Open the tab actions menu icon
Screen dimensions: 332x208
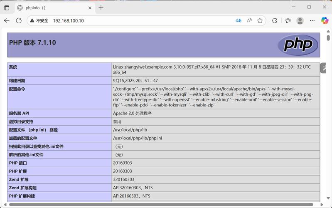coord(7,8)
